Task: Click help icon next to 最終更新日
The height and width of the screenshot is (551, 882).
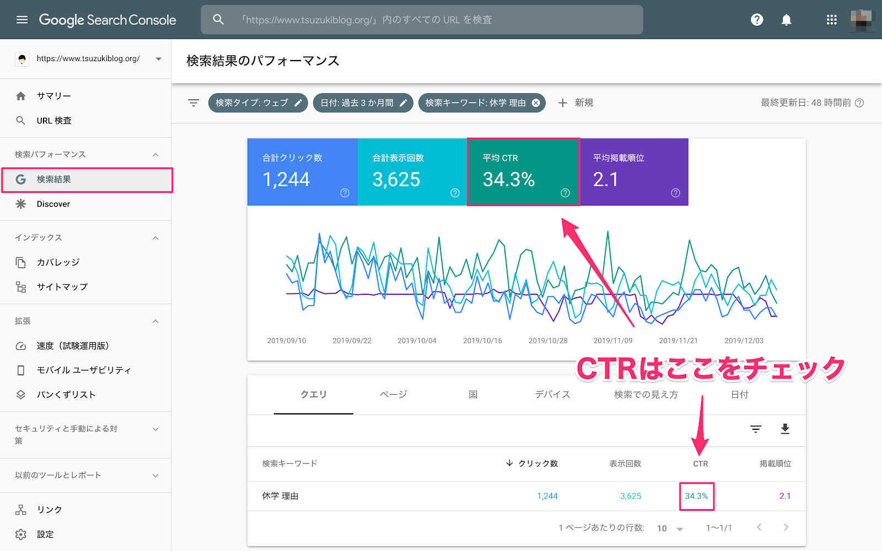Action: (x=859, y=103)
